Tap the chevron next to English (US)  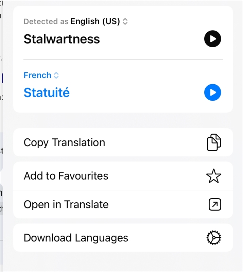125,21
